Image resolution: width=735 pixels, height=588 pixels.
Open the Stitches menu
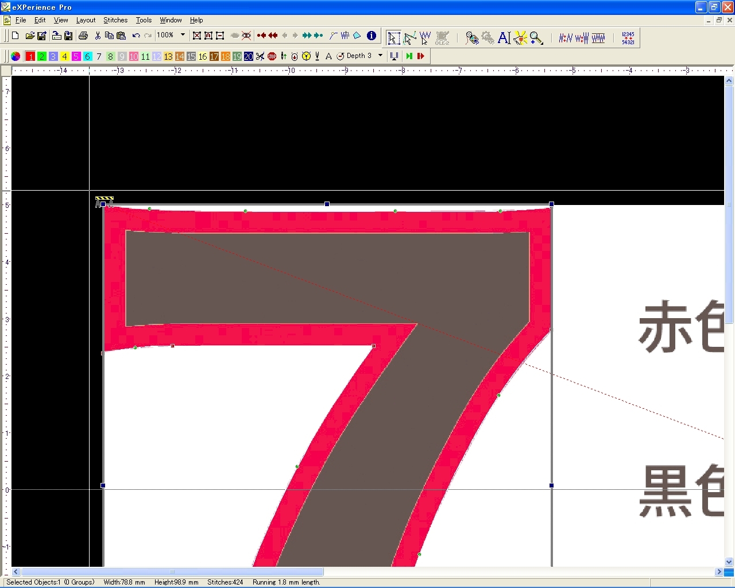[x=115, y=20]
